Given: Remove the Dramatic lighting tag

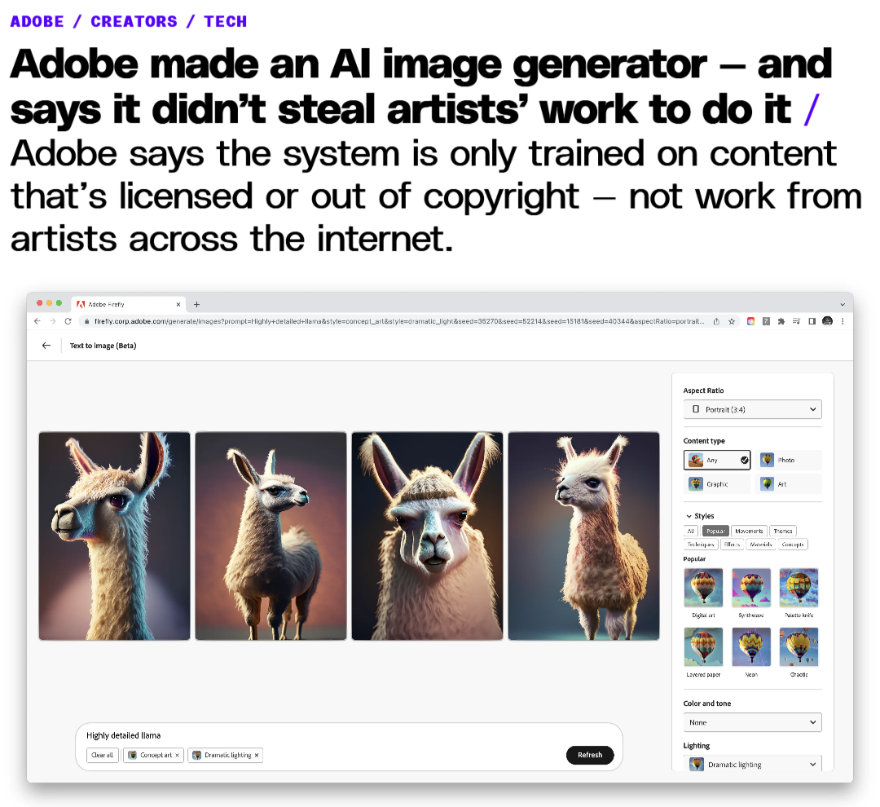Looking at the screenshot, I should (257, 756).
